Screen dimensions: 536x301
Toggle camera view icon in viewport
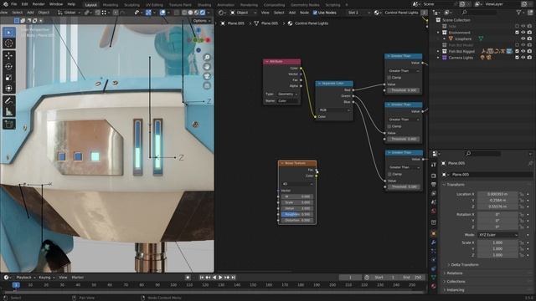tap(207, 76)
